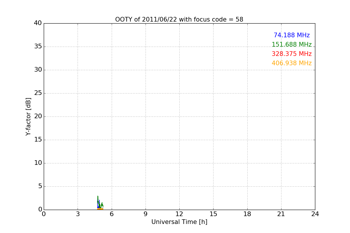350x233 pixels.
Task: Click the y-axis tick label '30'
Action: point(38,70)
